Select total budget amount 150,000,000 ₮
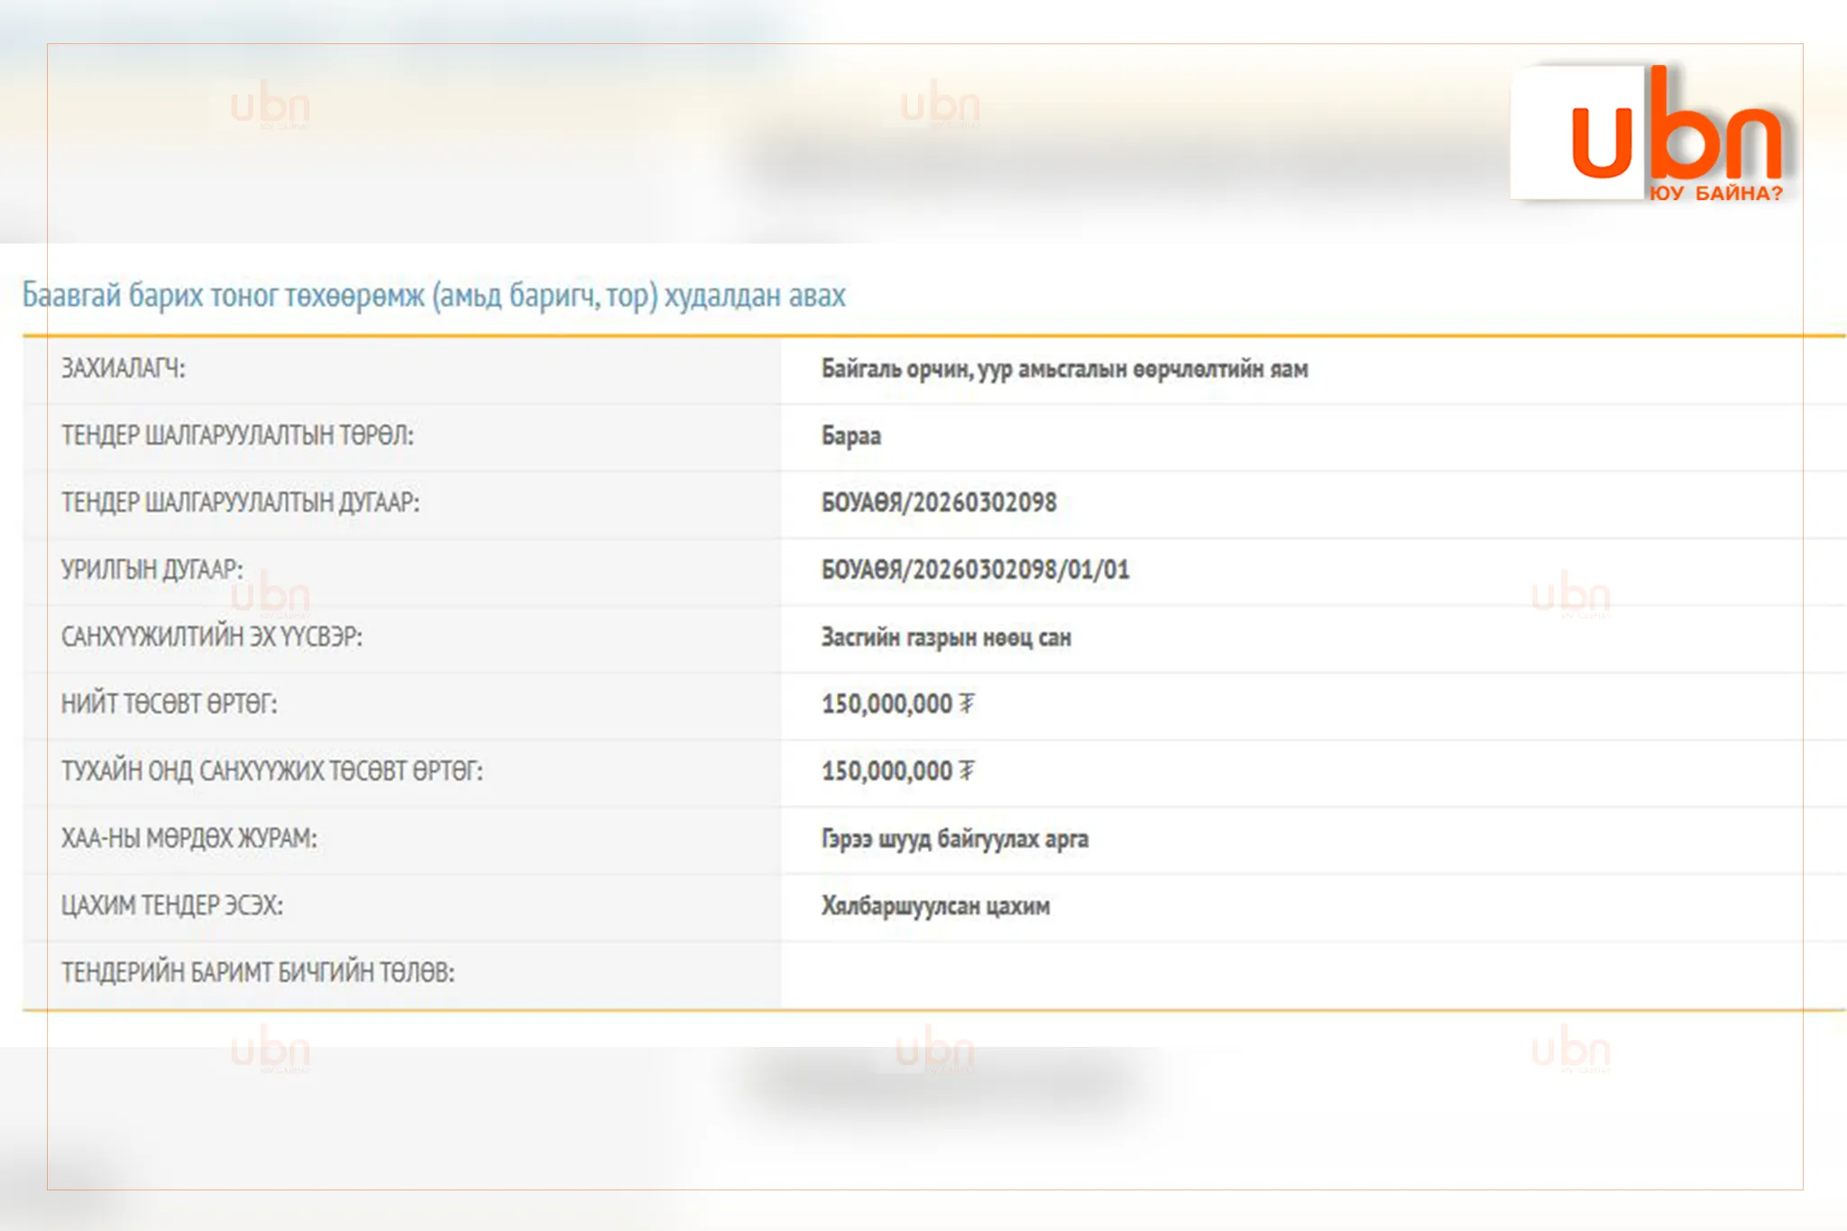The width and height of the screenshot is (1847, 1231). point(898,703)
